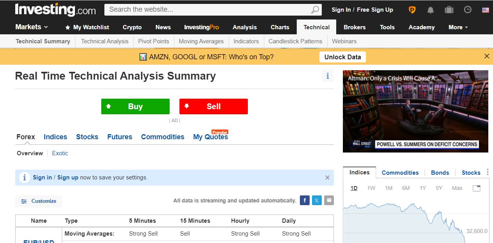Go to Technical Analysis submenu
This screenshot has height=243, width=493.
coord(105,41)
